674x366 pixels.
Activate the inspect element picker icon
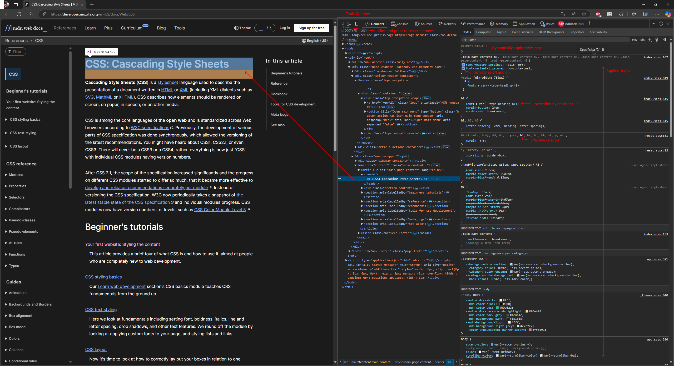(342, 24)
